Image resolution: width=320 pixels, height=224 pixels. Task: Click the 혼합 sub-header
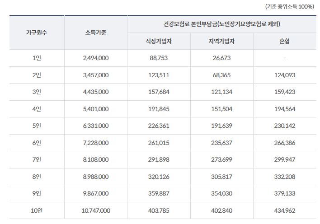(284, 41)
